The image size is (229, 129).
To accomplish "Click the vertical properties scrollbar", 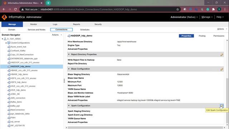I will (227, 101).
